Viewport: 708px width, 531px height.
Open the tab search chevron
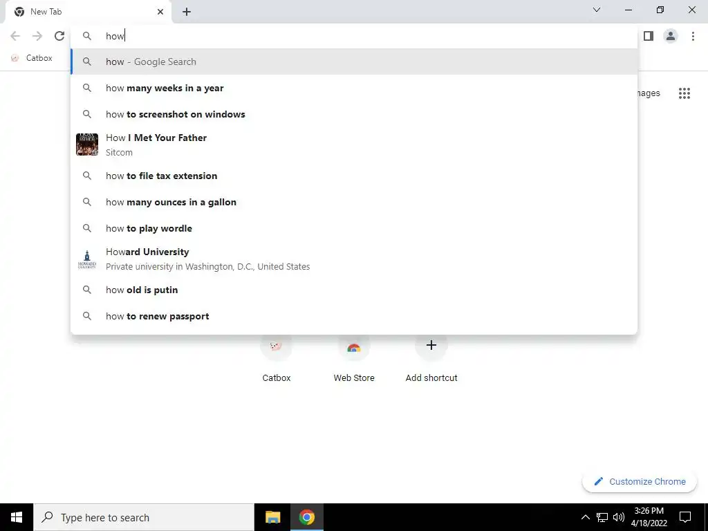pos(597,10)
